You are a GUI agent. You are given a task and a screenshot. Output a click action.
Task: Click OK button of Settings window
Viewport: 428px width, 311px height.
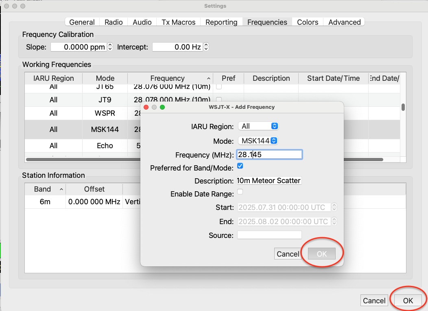pyautogui.click(x=408, y=300)
